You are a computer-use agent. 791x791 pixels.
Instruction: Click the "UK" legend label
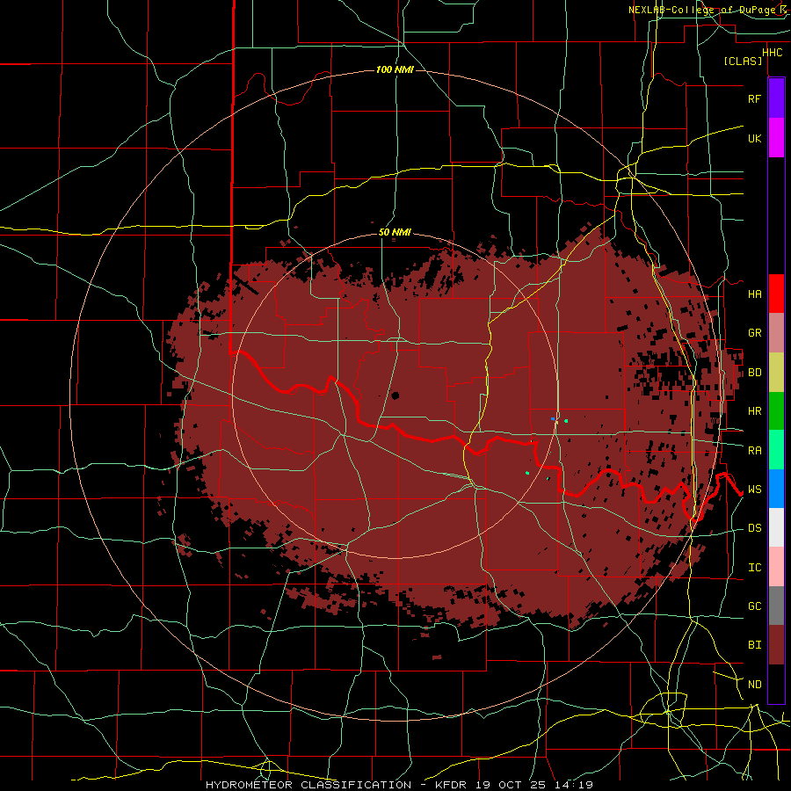[754, 138]
